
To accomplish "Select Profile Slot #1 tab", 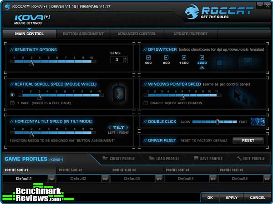I will (29, 170).
